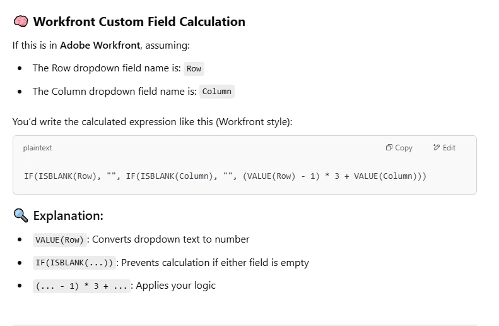Click the 'plaintext' language label
The image size is (499, 326).
point(37,148)
